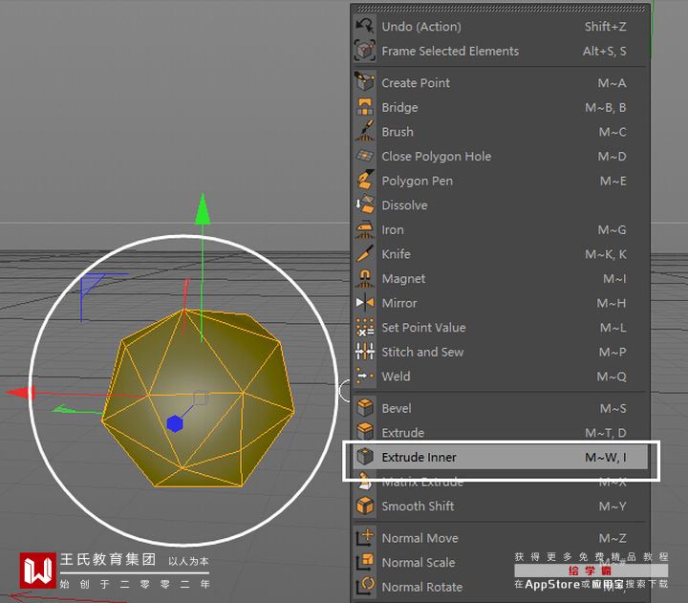688x603 pixels.
Task: Click the Stitch and Sew icon
Action: pyautogui.click(x=365, y=352)
